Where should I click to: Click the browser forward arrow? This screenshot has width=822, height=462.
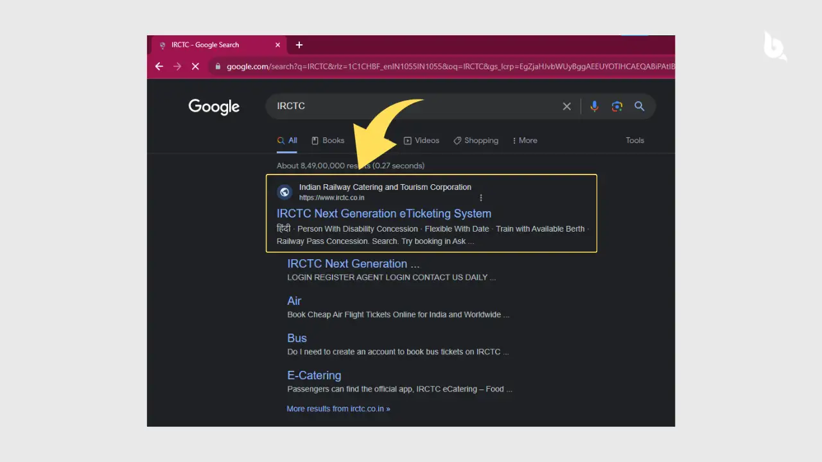click(177, 66)
